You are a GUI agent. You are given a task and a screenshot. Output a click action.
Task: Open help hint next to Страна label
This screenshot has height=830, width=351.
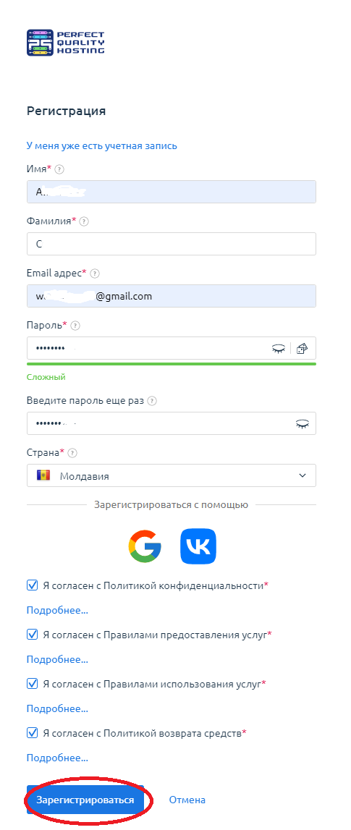tap(72, 453)
